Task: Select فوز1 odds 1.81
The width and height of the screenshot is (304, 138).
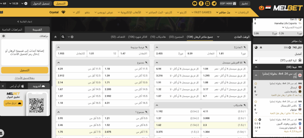Action: click(232, 54)
